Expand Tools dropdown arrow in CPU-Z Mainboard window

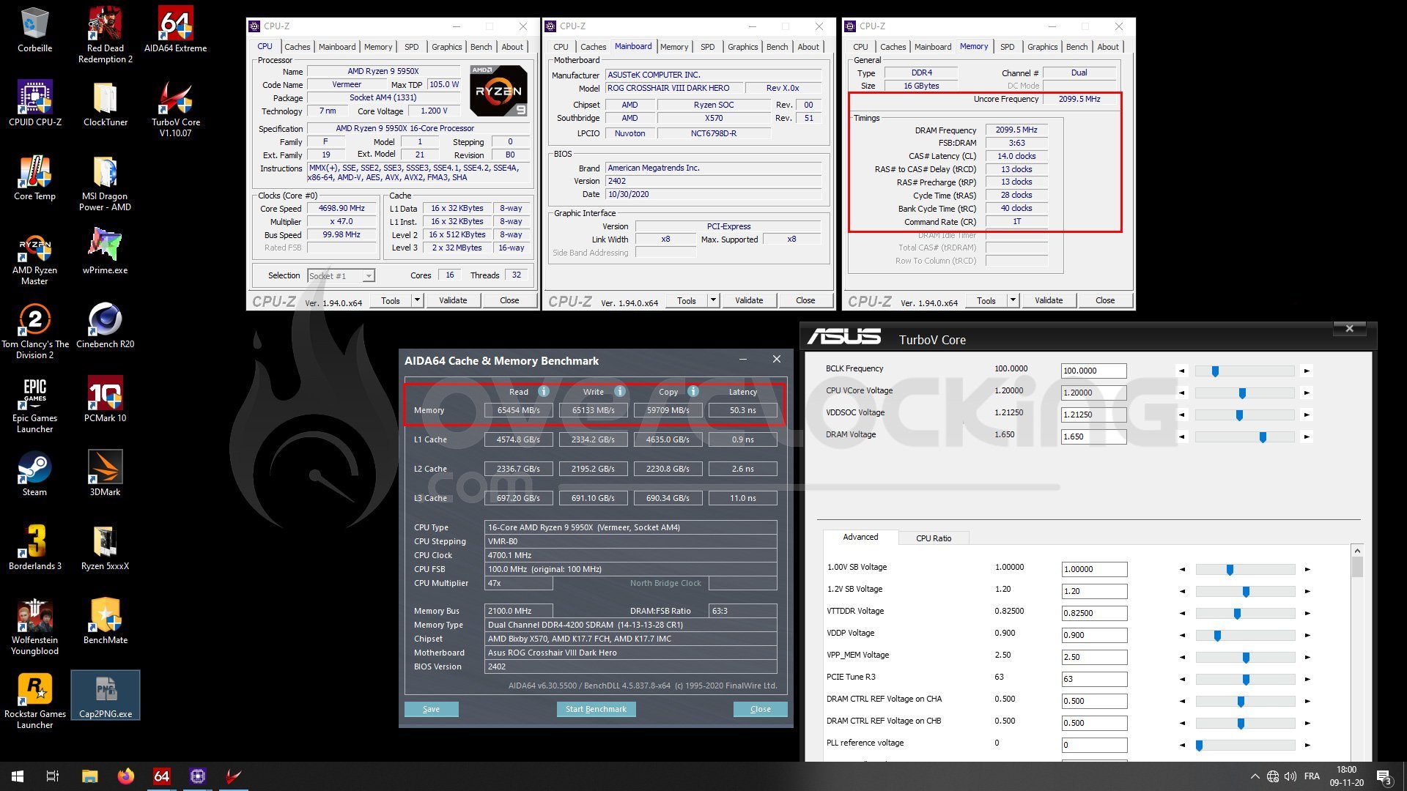[713, 300]
